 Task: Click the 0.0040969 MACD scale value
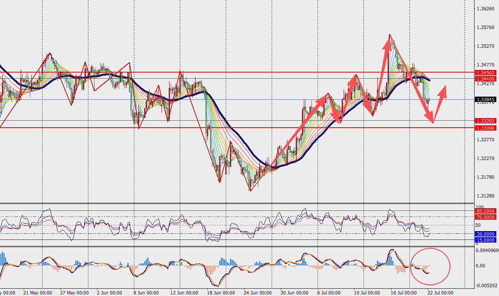pyautogui.click(x=487, y=251)
